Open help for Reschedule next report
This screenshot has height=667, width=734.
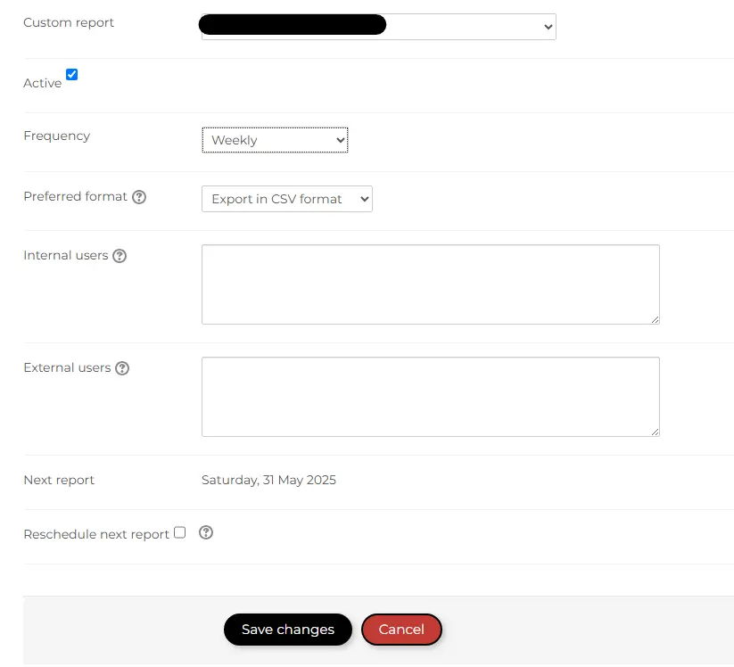[206, 532]
